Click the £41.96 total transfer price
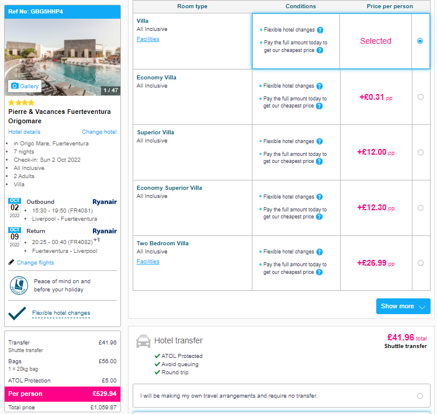The height and width of the screenshot is (414, 437). (407, 338)
